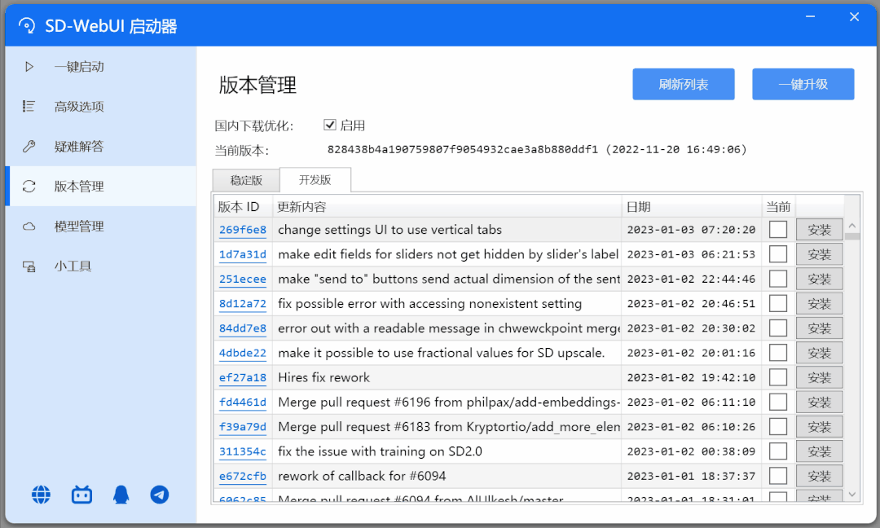Open the 1d7a31d version ID link
Viewport: 880px width, 528px height.
[x=242, y=253]
